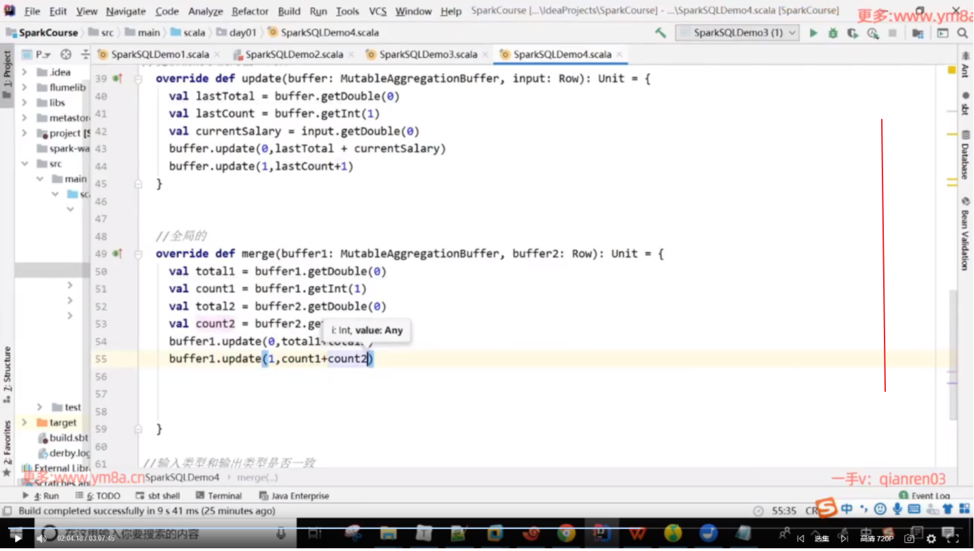
Task: Click the override gutter marker on line 49
Action: pos(117,253)
